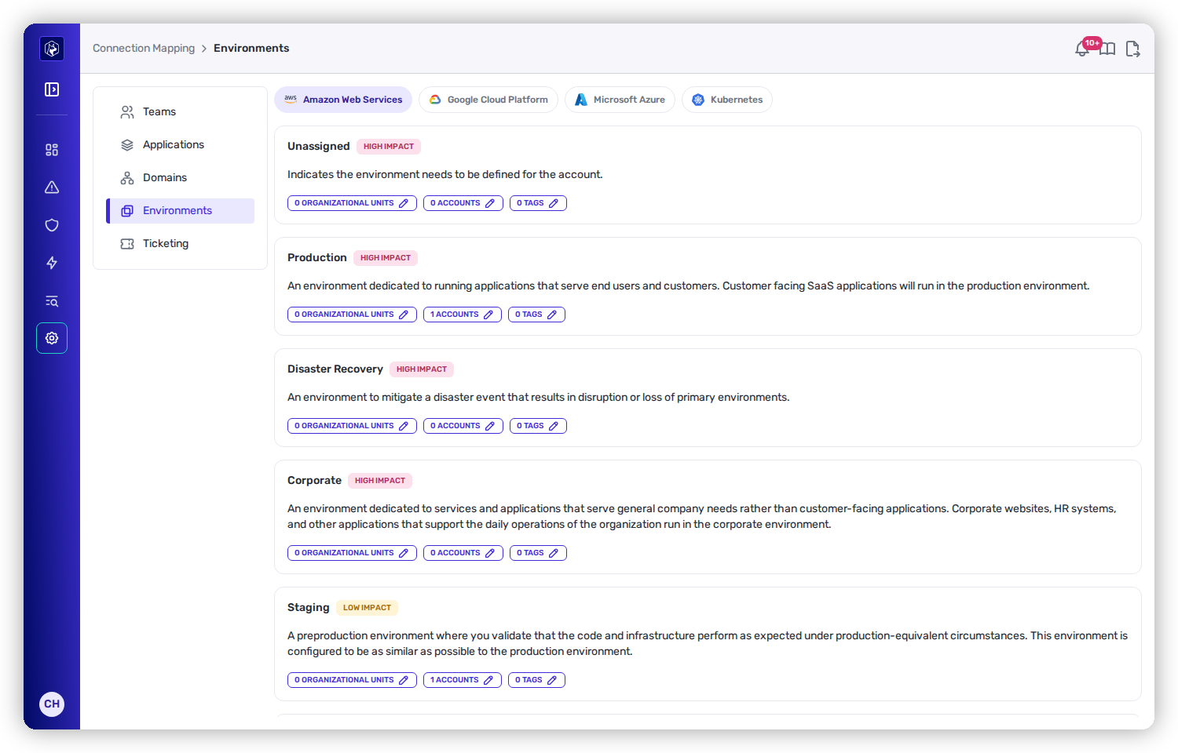The height and width of the screenshot is (753, 1178).
Task: Click the Ticketing ticket icon
Action: [x=127, y=244]
